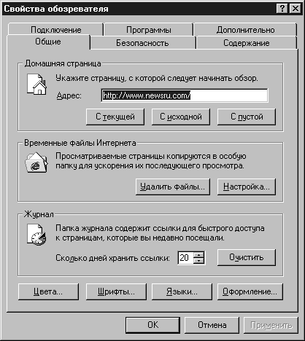Click the home page house icon
The height and width of the screenshot is (341, 305).
click(36, 84)
